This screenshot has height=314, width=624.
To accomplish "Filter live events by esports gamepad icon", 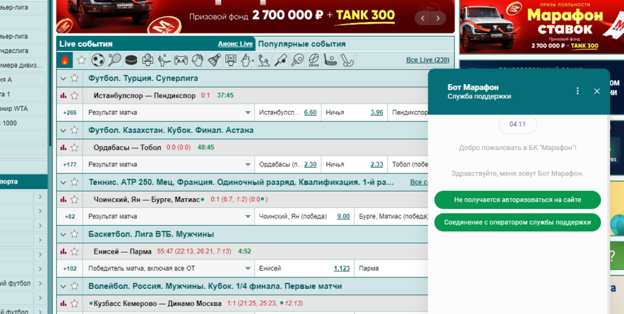I will point(180,60).
